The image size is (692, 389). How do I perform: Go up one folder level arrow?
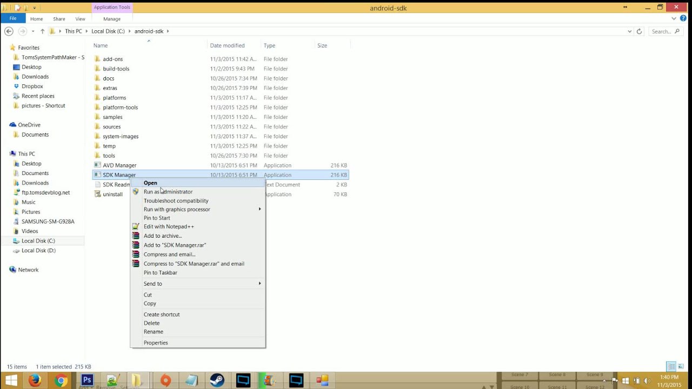pos(43,31)
